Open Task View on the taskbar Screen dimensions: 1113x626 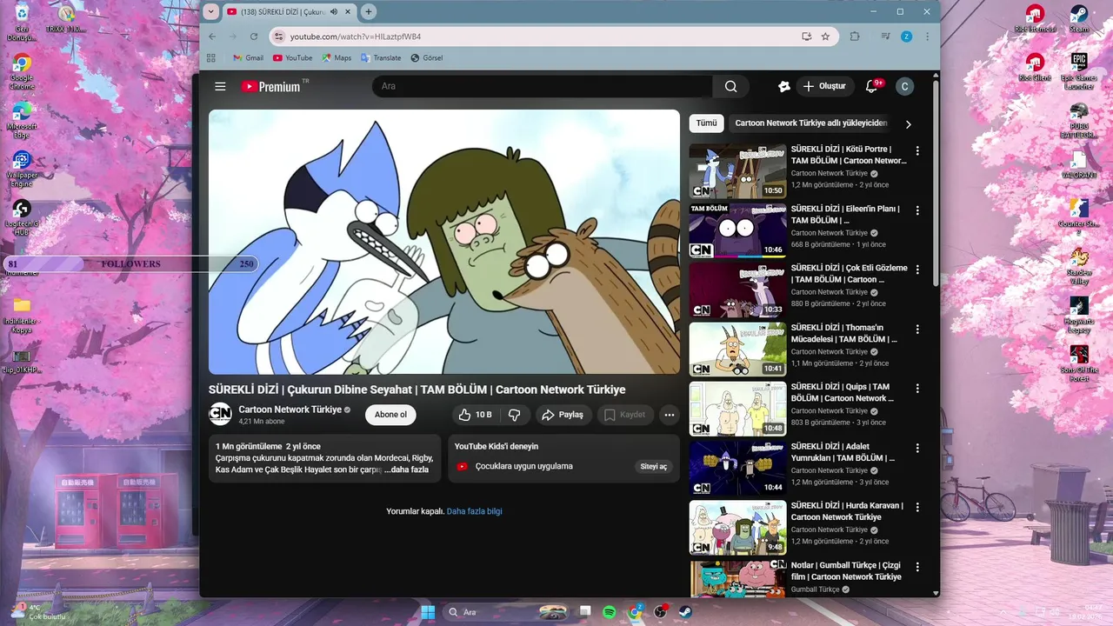pyautogui.click(x=585, y=612)
